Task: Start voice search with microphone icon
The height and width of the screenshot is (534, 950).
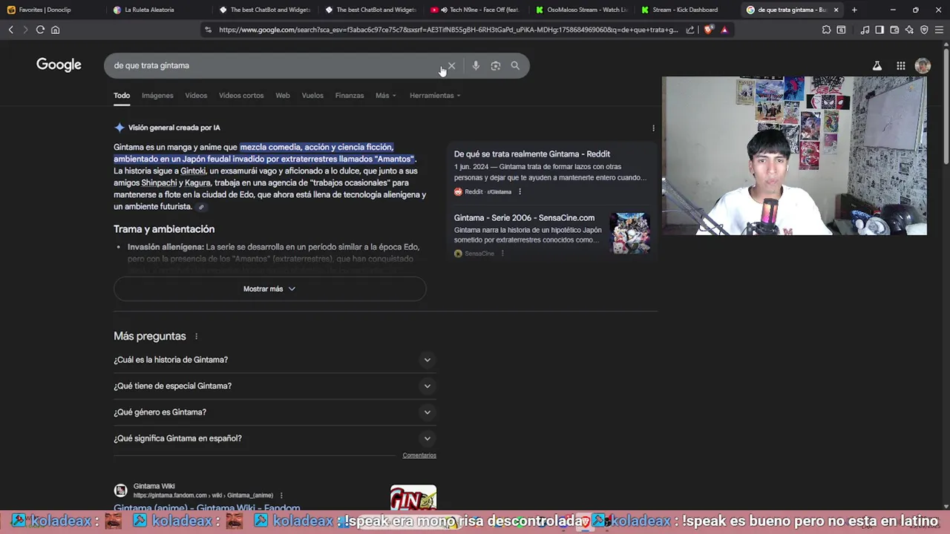Action: click(x=476, y=65)
